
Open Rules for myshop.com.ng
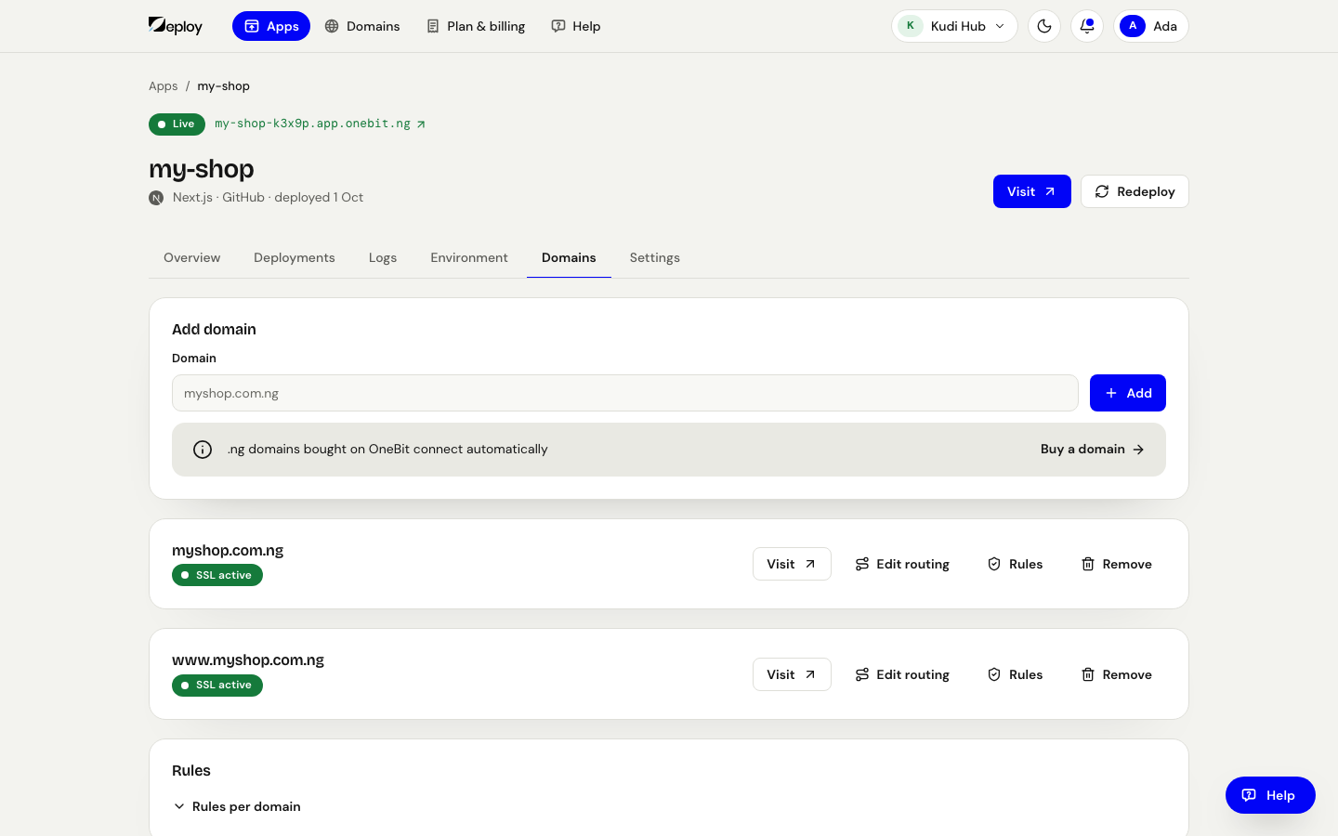coord(1015,564)
